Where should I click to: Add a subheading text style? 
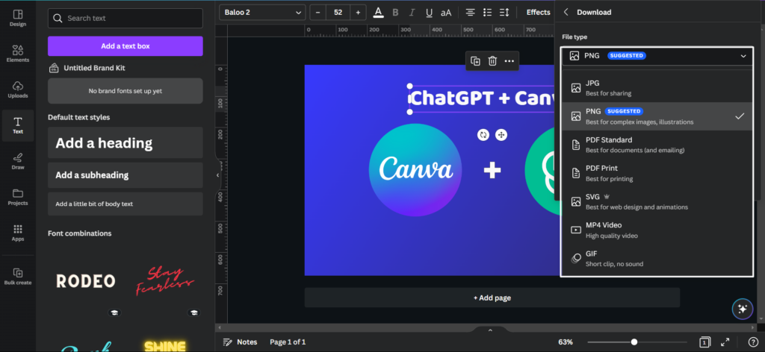click(x=126, y=175)
